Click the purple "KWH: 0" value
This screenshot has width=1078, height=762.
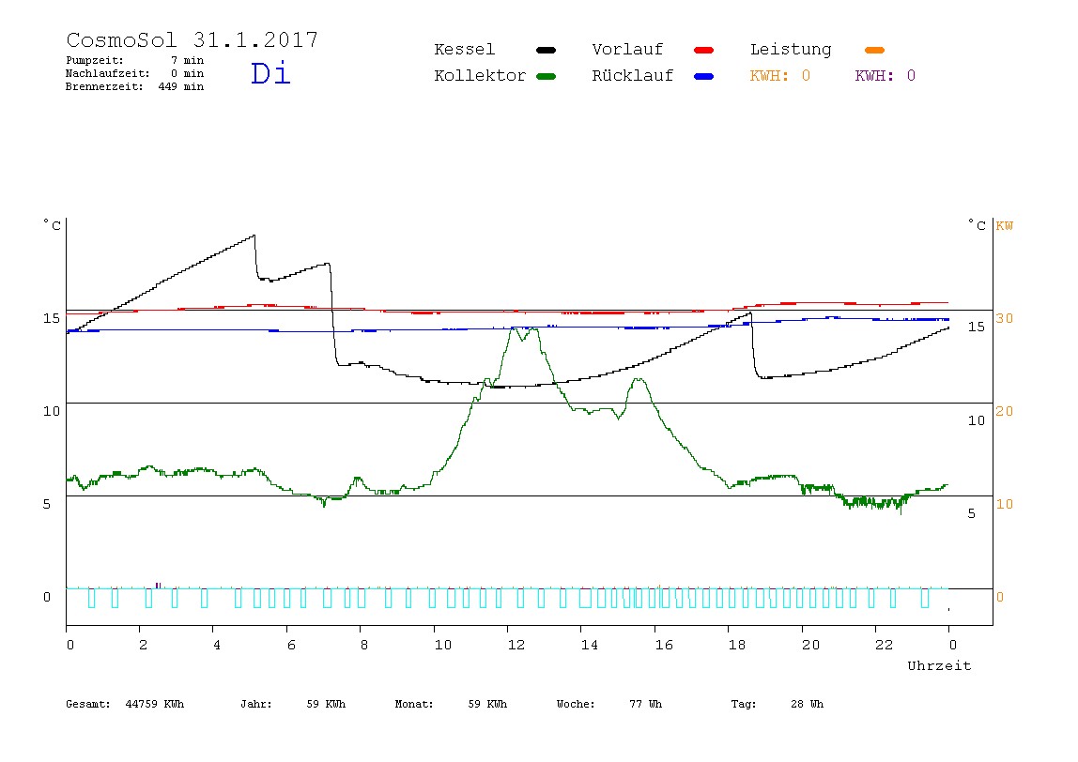(x=885, y=76)
